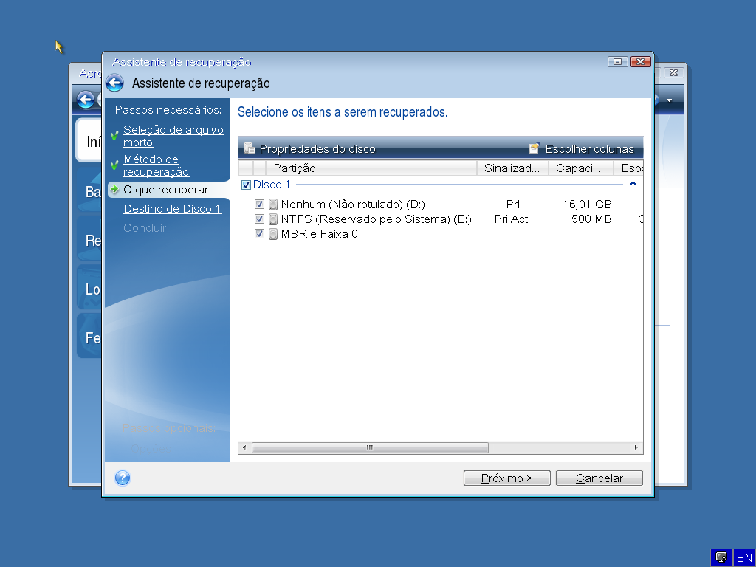Click the Próximo button
The height and width of the screenshot is (567, 756).
pyautogui.click(x=506, y=478)
